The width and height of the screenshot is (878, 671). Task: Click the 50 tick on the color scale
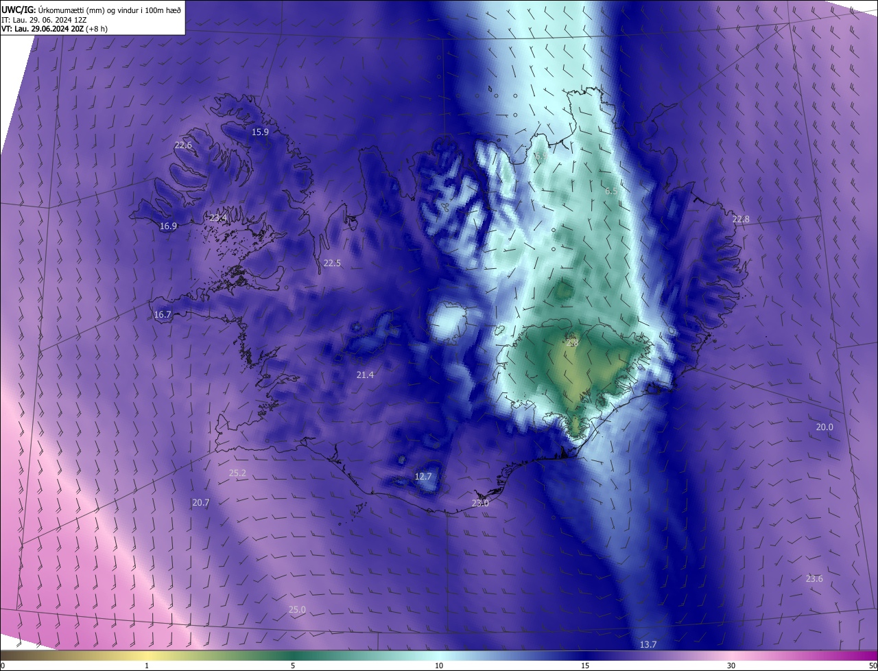[873, 666]
